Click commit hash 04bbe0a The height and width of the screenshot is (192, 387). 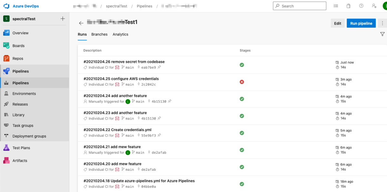point(149,187)
